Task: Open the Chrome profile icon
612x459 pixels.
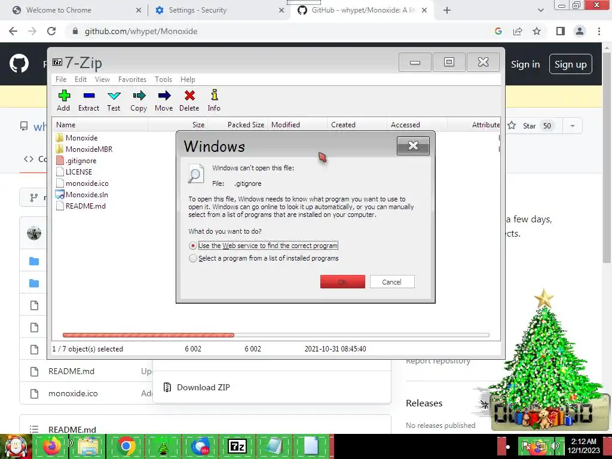Action: pos(580,31)
